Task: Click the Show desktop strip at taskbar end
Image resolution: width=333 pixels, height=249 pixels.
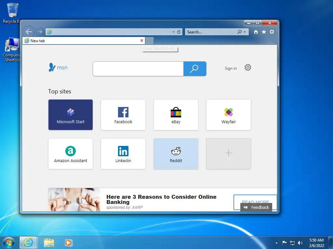Action: (x=331, y=243)
